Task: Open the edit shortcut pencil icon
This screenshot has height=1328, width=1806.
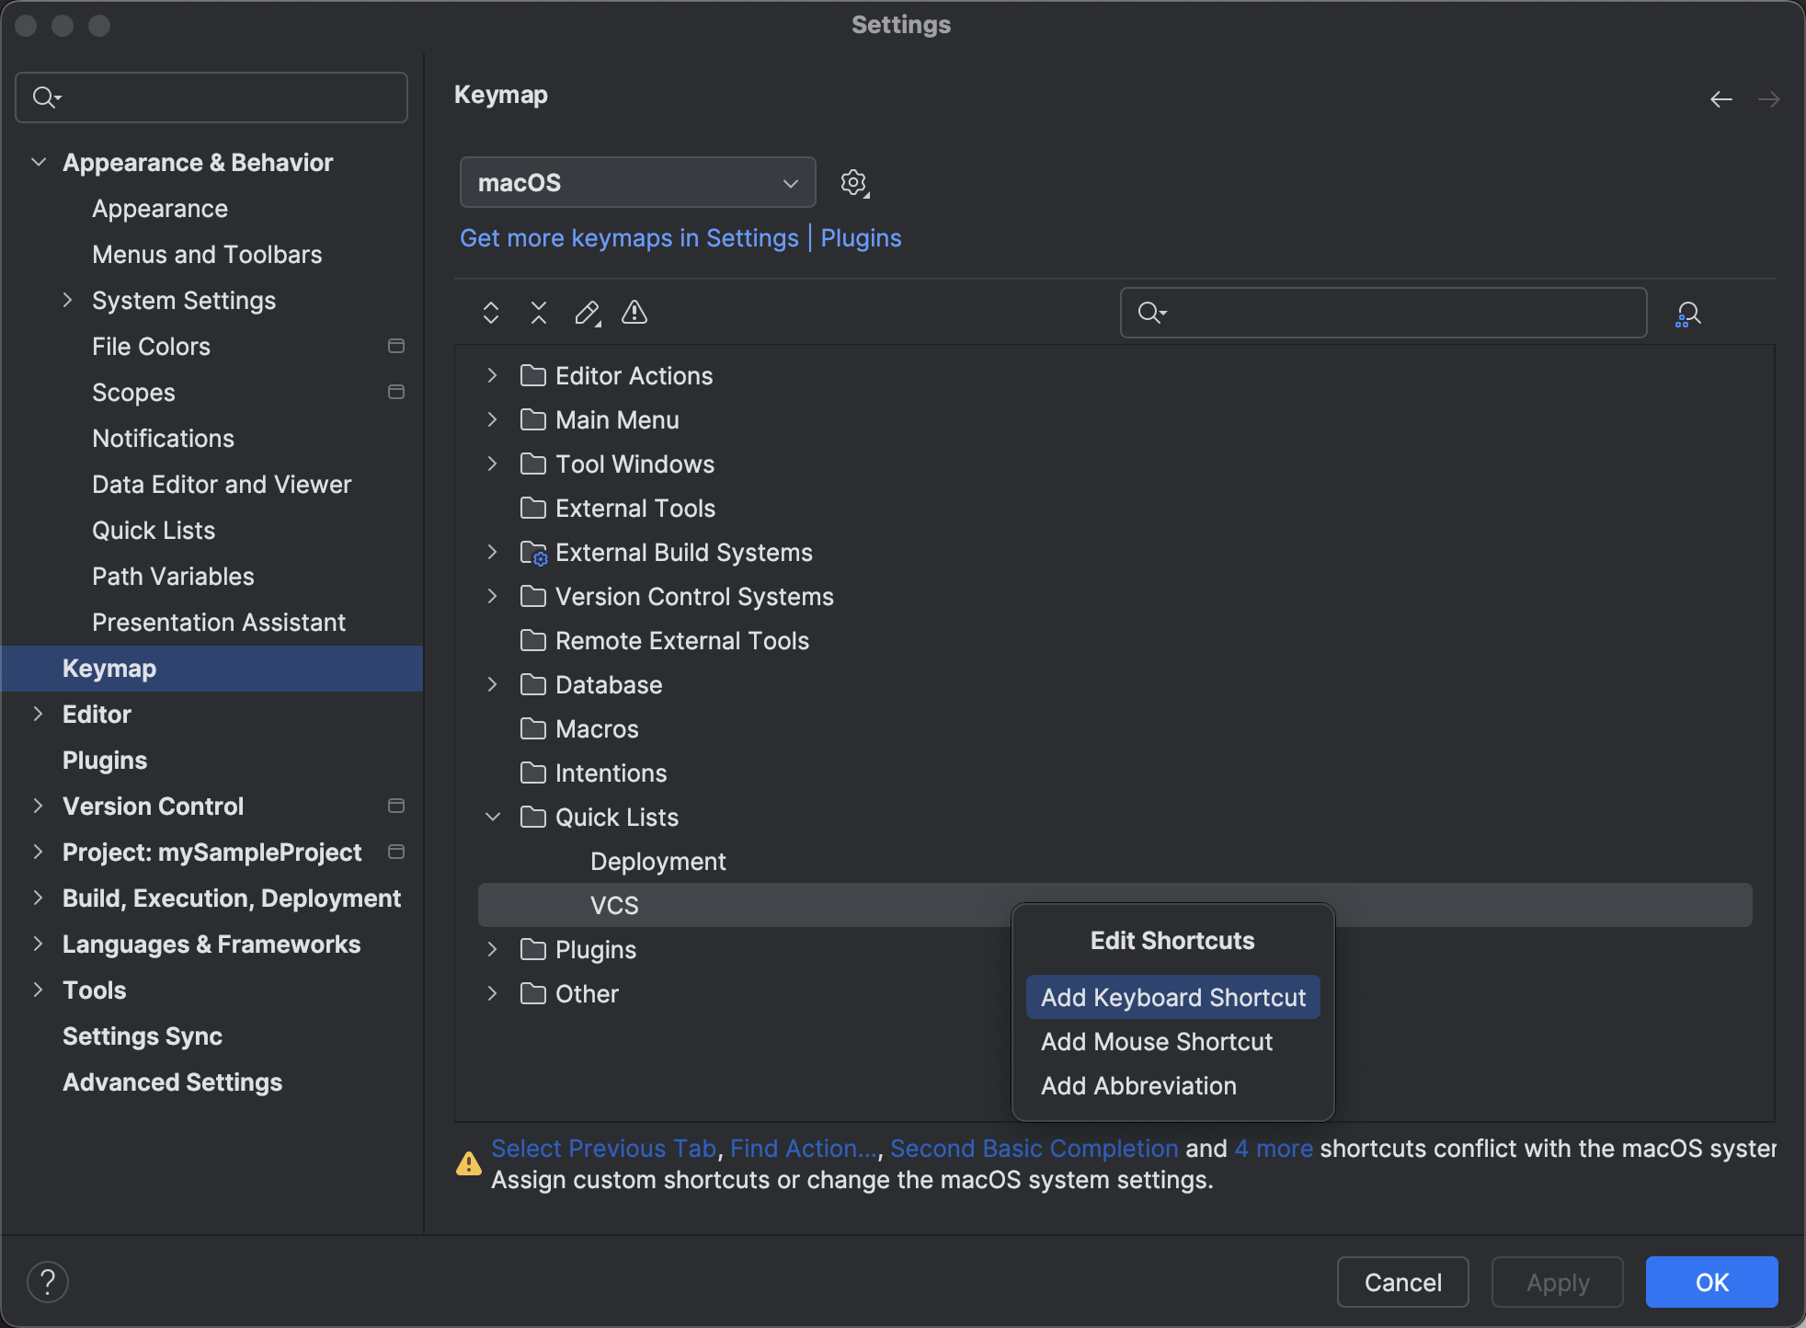Action: coord(586,313)
